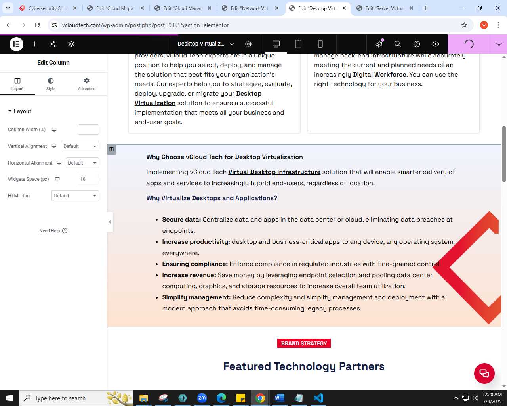Switch to desktop responsive view

[x=276, y=44]
